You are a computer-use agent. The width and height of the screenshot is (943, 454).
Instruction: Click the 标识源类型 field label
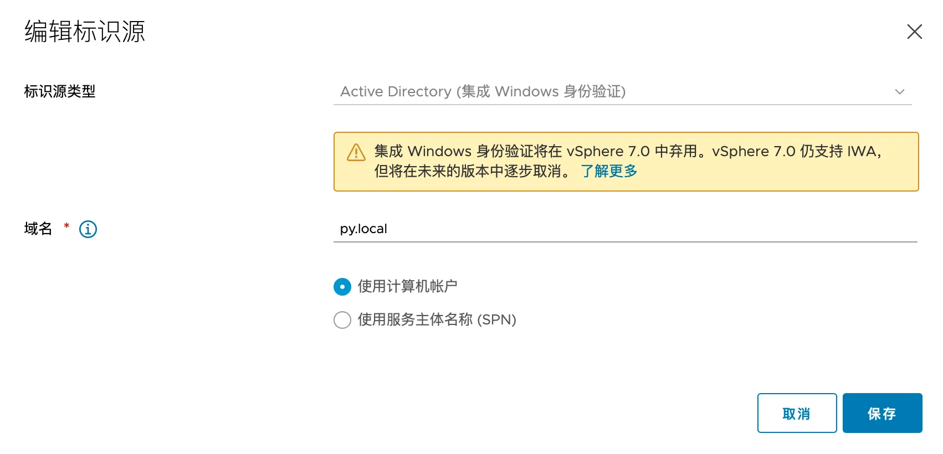click(x=60, y=91)
